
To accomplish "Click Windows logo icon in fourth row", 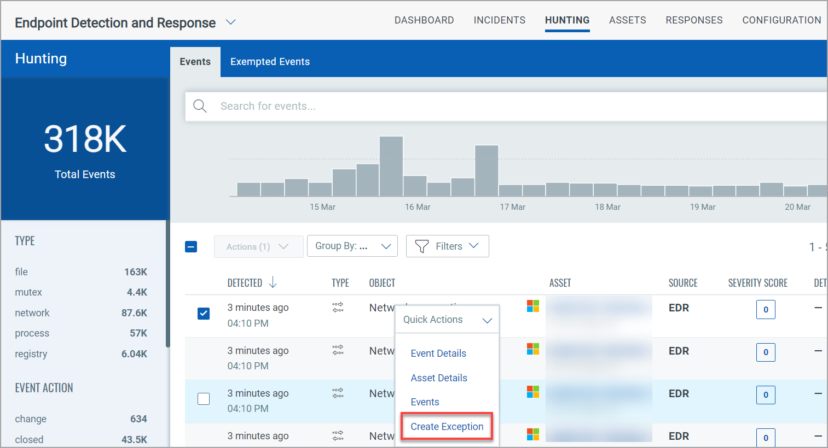I will [533, 434].
